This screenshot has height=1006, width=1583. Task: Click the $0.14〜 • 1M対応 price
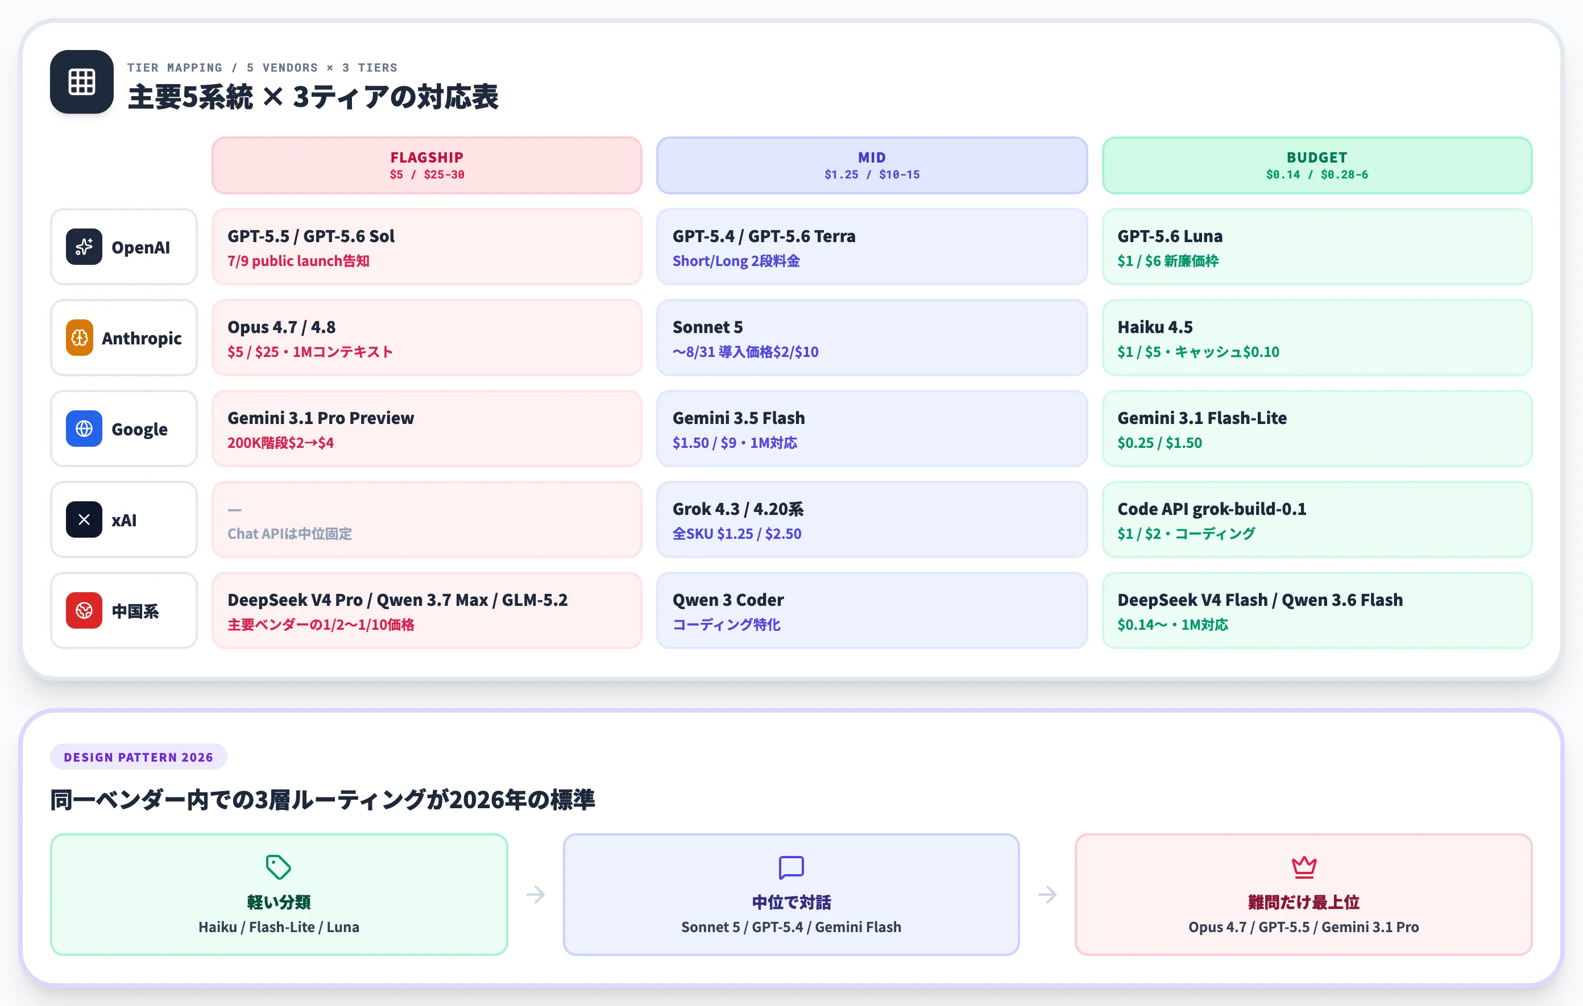coord(1173,624)
